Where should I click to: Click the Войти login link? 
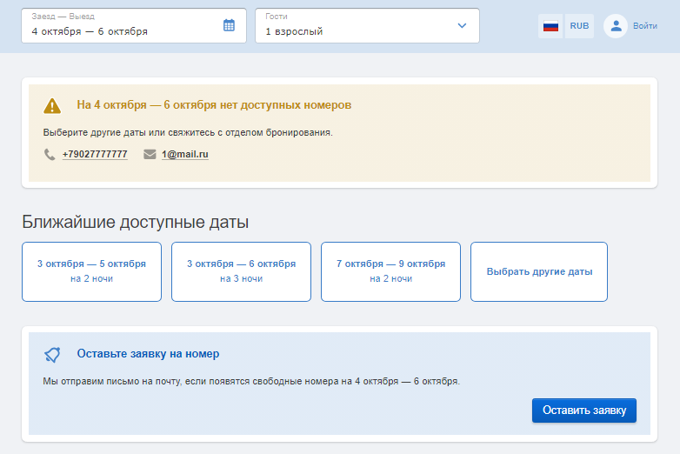click(x=645, y=26)
